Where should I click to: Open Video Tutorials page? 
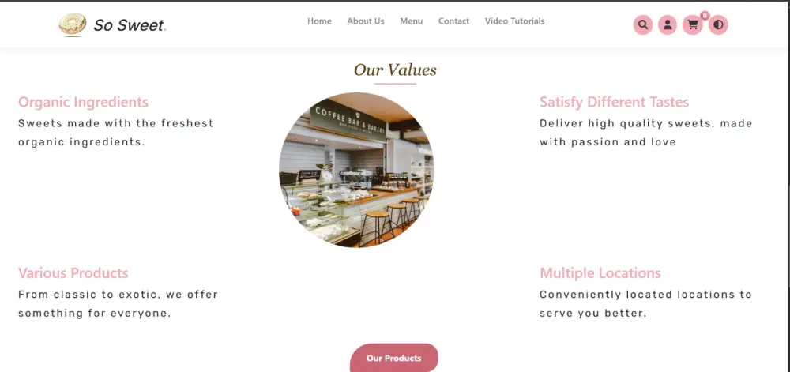[514, 21]
